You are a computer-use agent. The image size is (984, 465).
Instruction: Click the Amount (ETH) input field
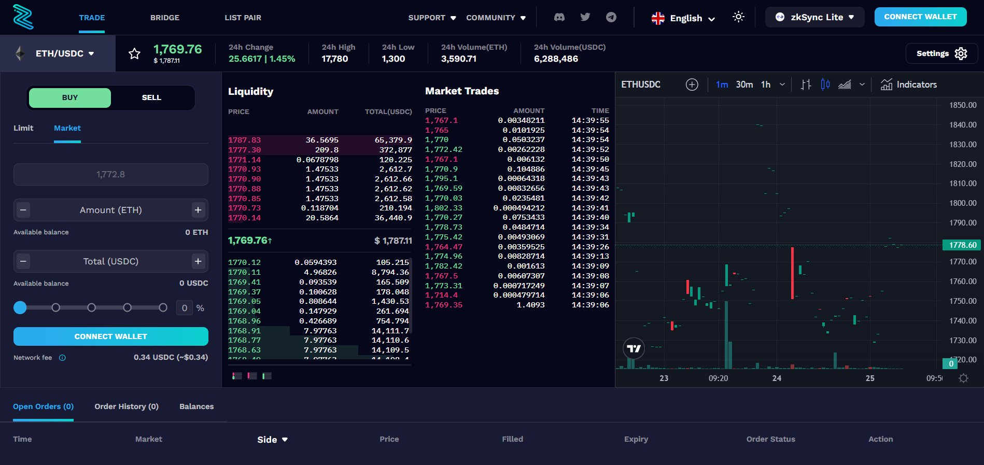pos(110,210)
